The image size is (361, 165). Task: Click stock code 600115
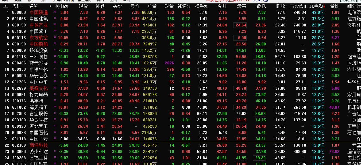[19, 38]
